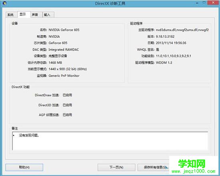Click inside the 备注 notes text box
The height and width of the screenshot is (176, 220).
pyautogui.click(x=110, y=141)
